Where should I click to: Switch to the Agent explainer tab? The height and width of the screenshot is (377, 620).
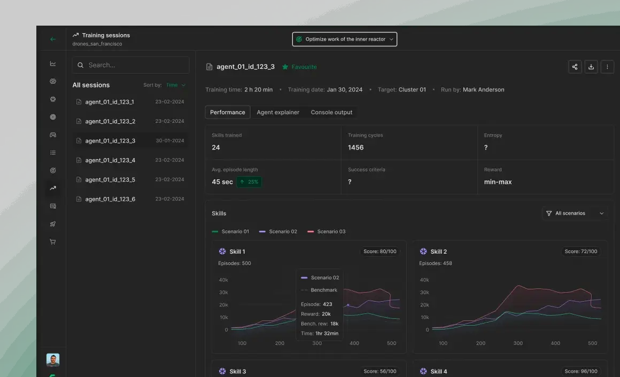click(278, 112)
